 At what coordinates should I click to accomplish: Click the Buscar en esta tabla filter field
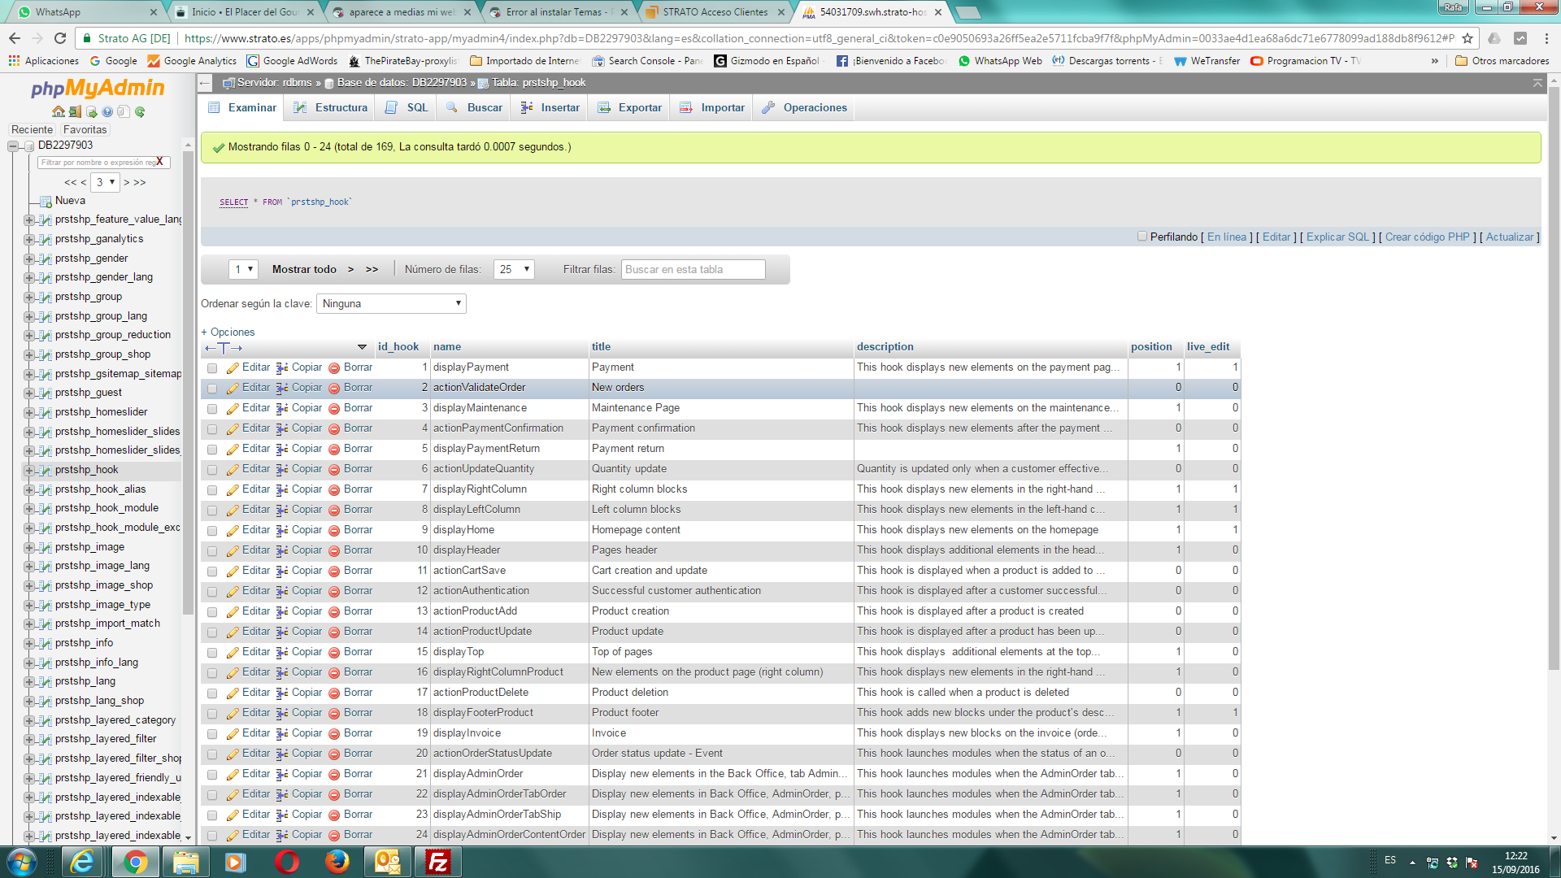click(x=693, y=270)
